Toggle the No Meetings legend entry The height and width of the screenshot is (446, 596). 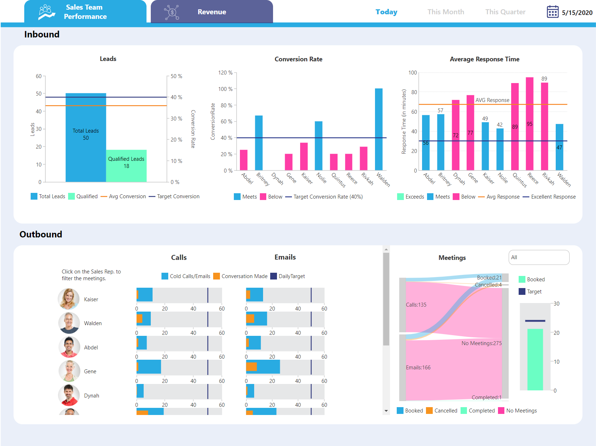(517, 411)
